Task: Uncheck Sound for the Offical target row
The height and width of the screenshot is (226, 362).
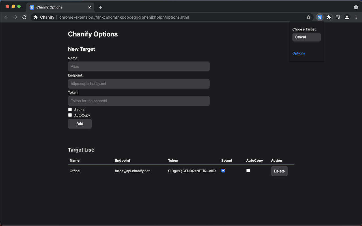Action: pos(223,171)
